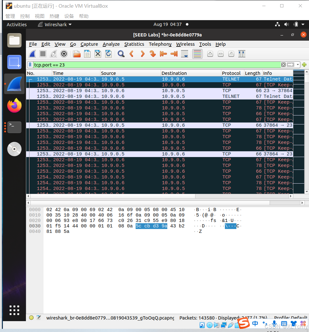Sort packets by Destination column

pos(191,73)
